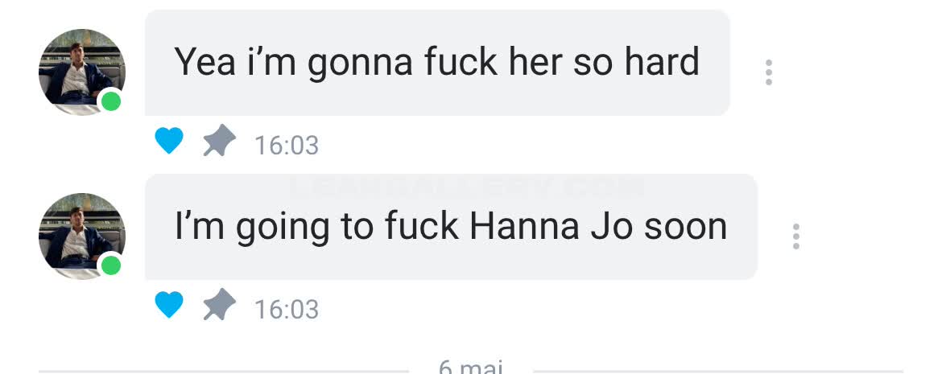The width and height of the screenshot is (942, 374).
Task: Click the faint watermark text between messages
Action: click(x=467, y=187)
